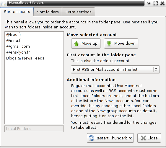Click the green up arrow icon
166x148 pixels.
pyautogui.click(x=76, y=44)
